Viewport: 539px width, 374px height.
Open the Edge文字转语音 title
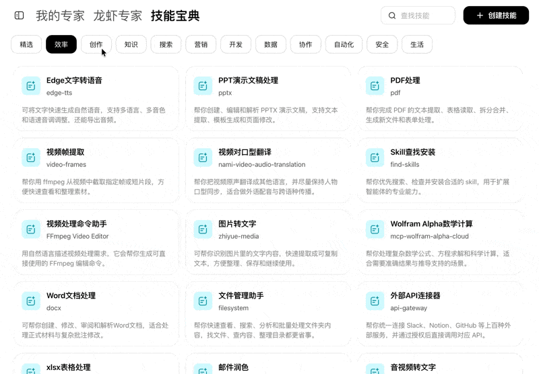(74, 80)
